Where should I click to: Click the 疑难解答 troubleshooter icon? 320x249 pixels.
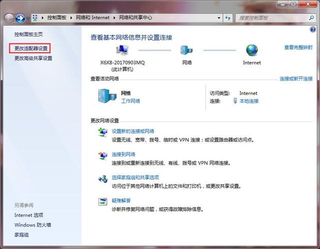(x=103, y=202)
